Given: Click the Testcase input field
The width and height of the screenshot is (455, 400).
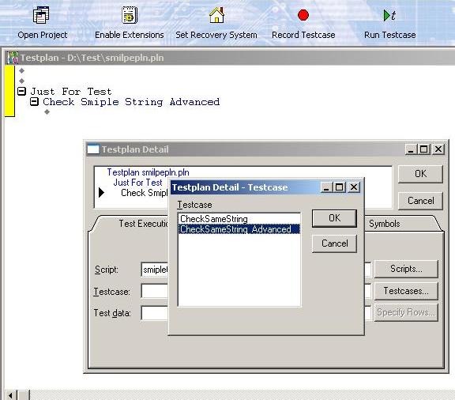Looking at the screenshot, I should 155,292.
